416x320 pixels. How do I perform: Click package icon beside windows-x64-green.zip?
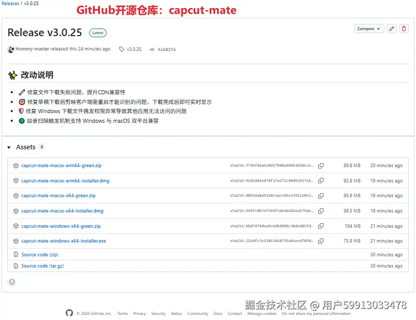(16, 226)
